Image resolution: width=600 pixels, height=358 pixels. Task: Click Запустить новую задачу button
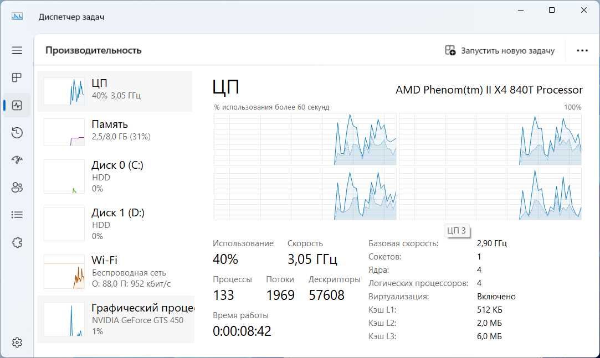(500, 50)
